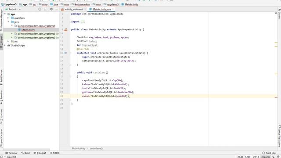
Task: Toggle the 1: Project side tool window
Action: (x=1, y=42)
